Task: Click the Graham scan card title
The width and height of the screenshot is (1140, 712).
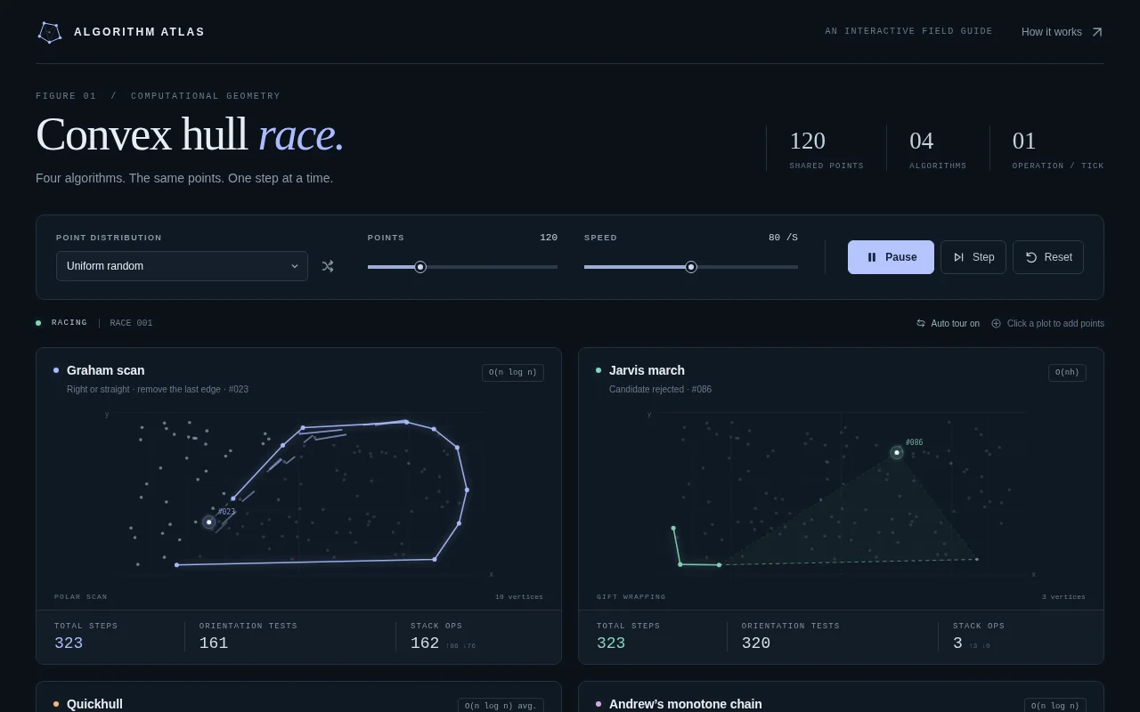Action: tap(105, 370)
